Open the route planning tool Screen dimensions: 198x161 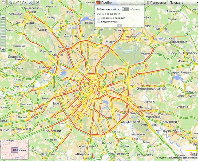coord(24,3)
